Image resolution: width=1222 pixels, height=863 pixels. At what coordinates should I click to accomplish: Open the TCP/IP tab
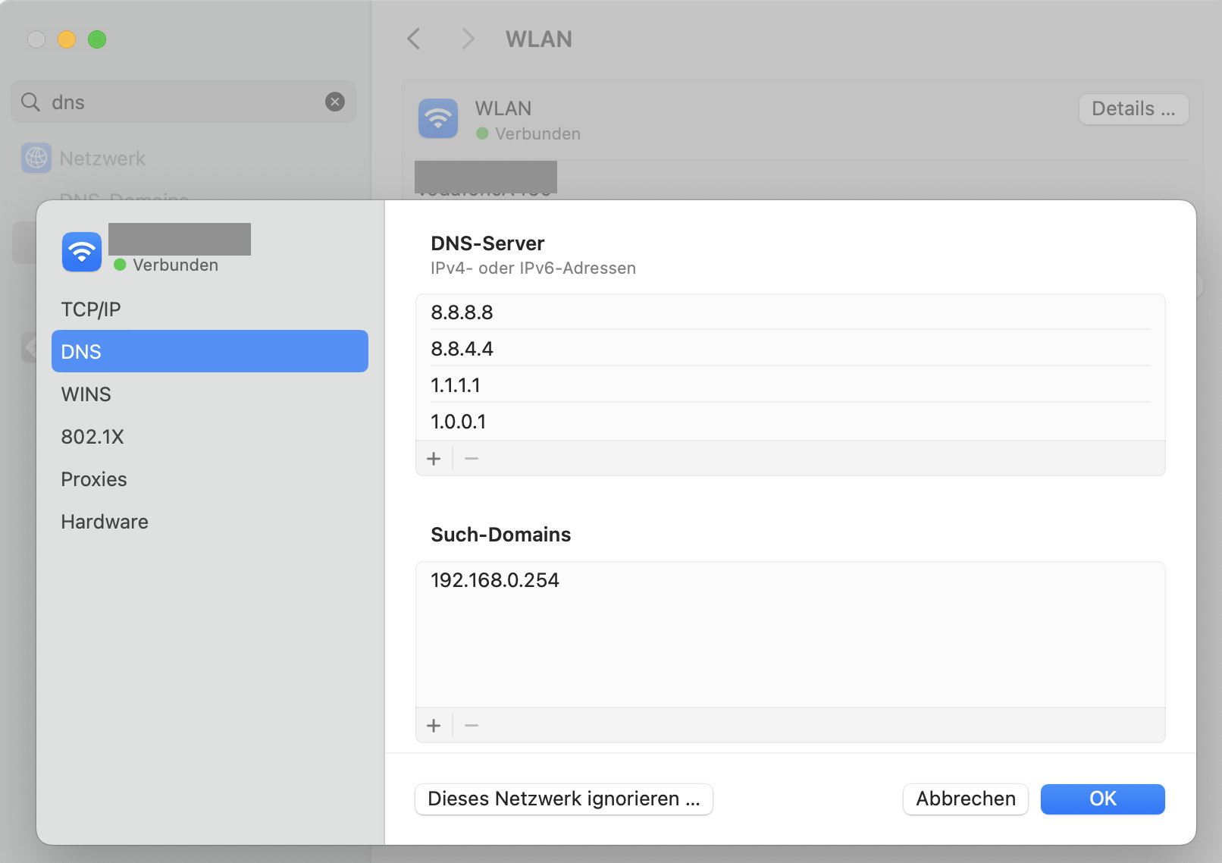point(91,309)
